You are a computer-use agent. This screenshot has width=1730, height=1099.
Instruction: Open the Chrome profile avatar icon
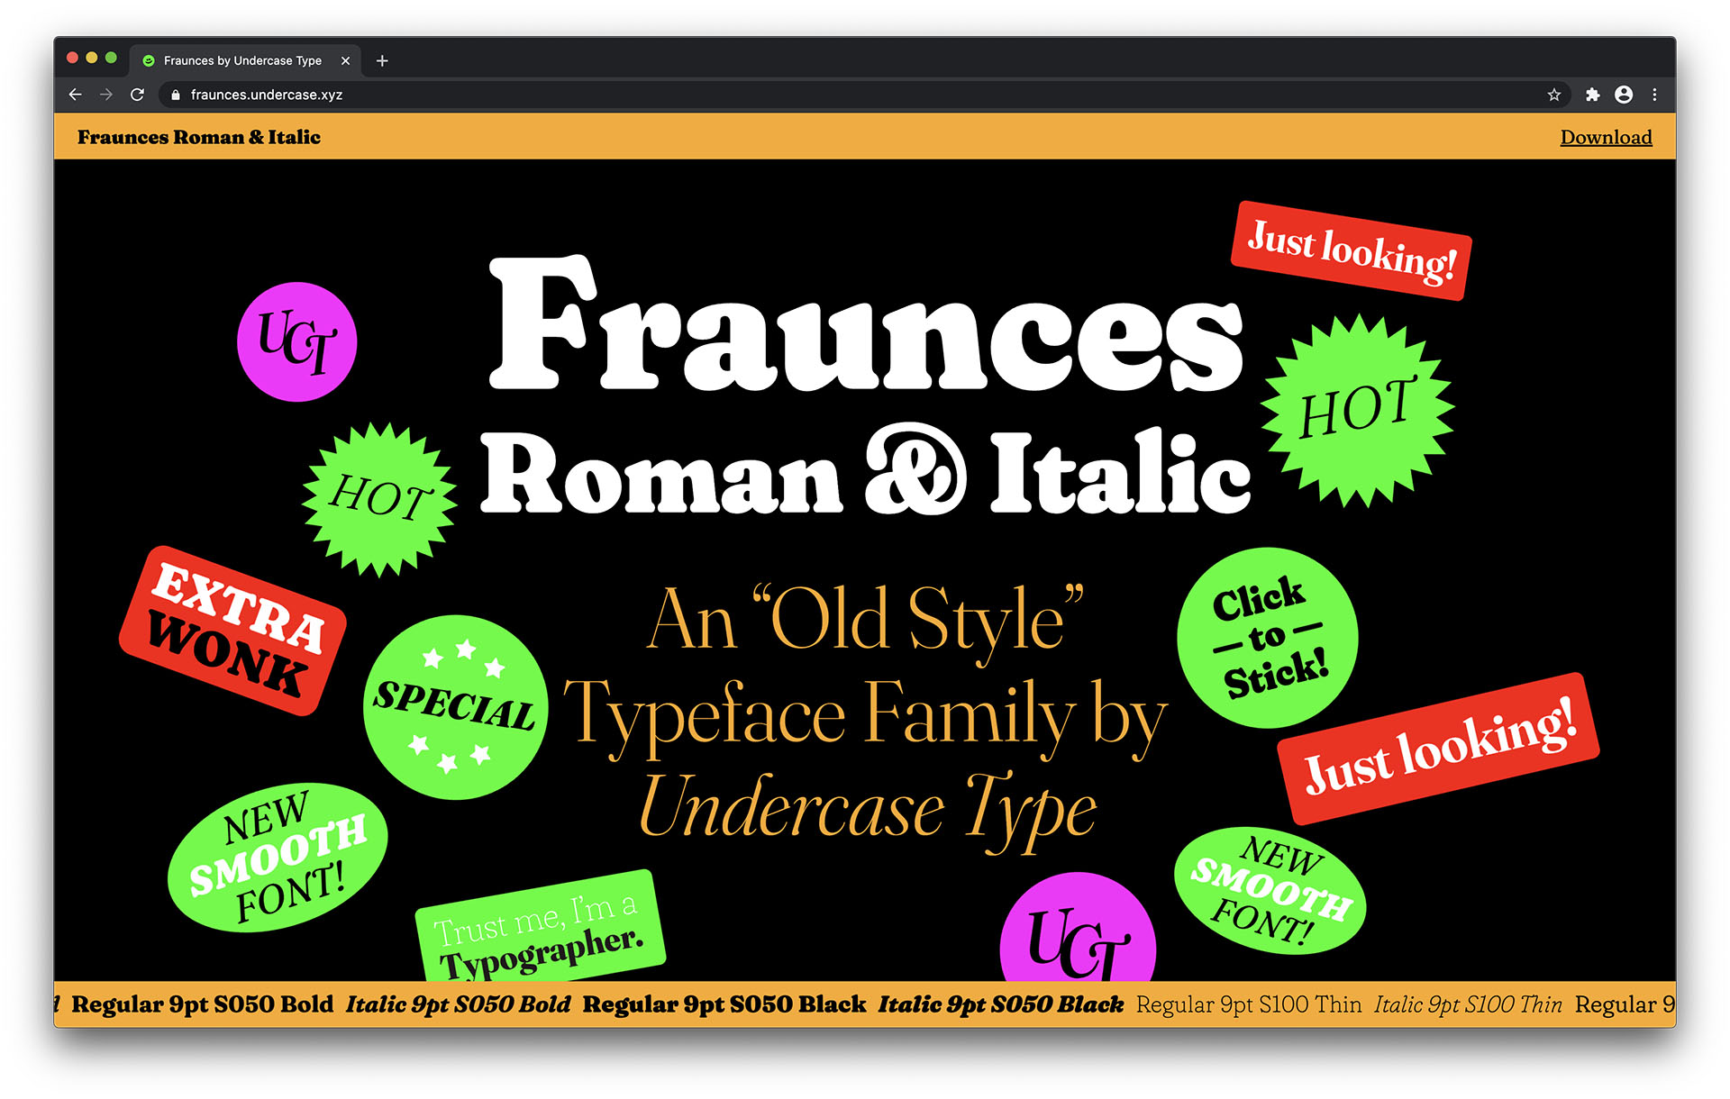[x=1624, y=95]
